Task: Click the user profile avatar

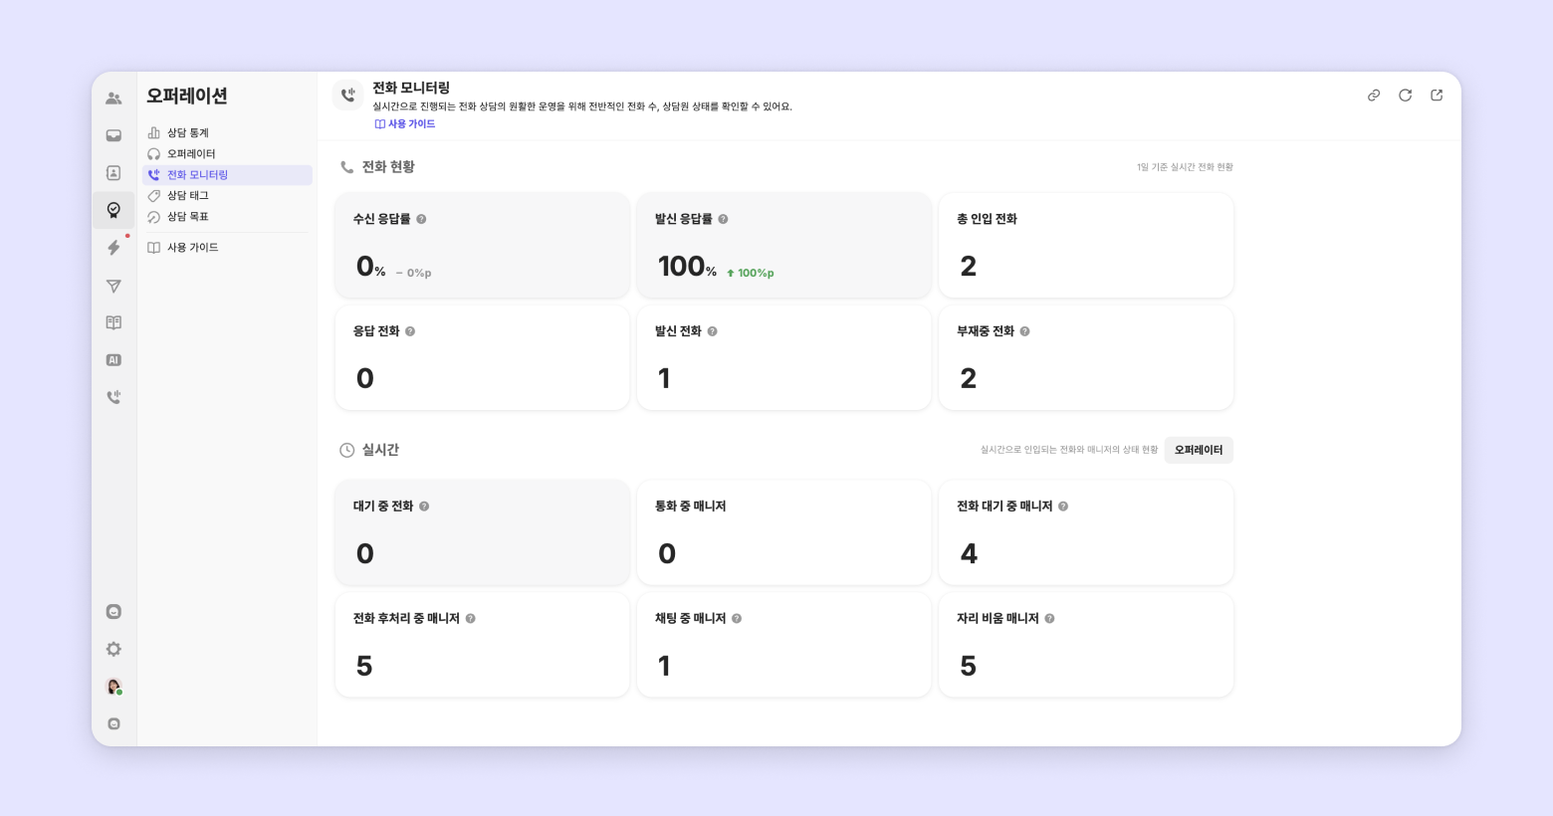Action: pos(113,687)
